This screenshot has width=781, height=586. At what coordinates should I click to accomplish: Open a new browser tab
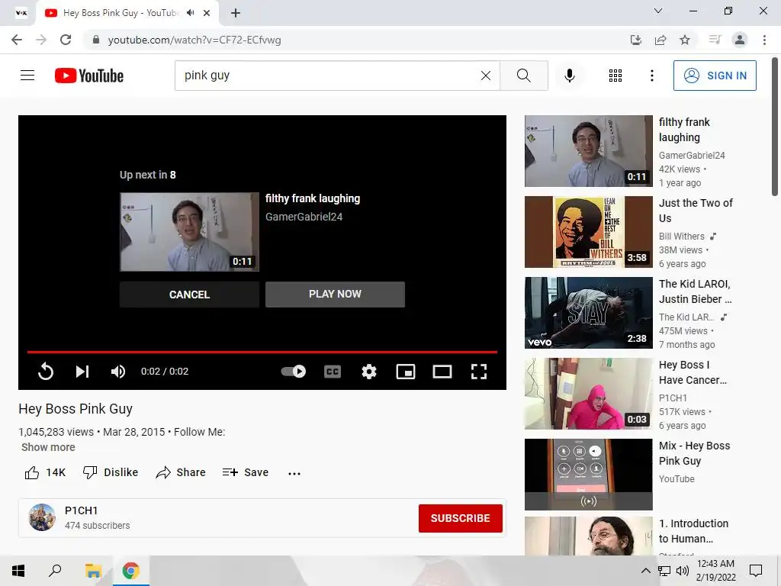tap(236, 13)
